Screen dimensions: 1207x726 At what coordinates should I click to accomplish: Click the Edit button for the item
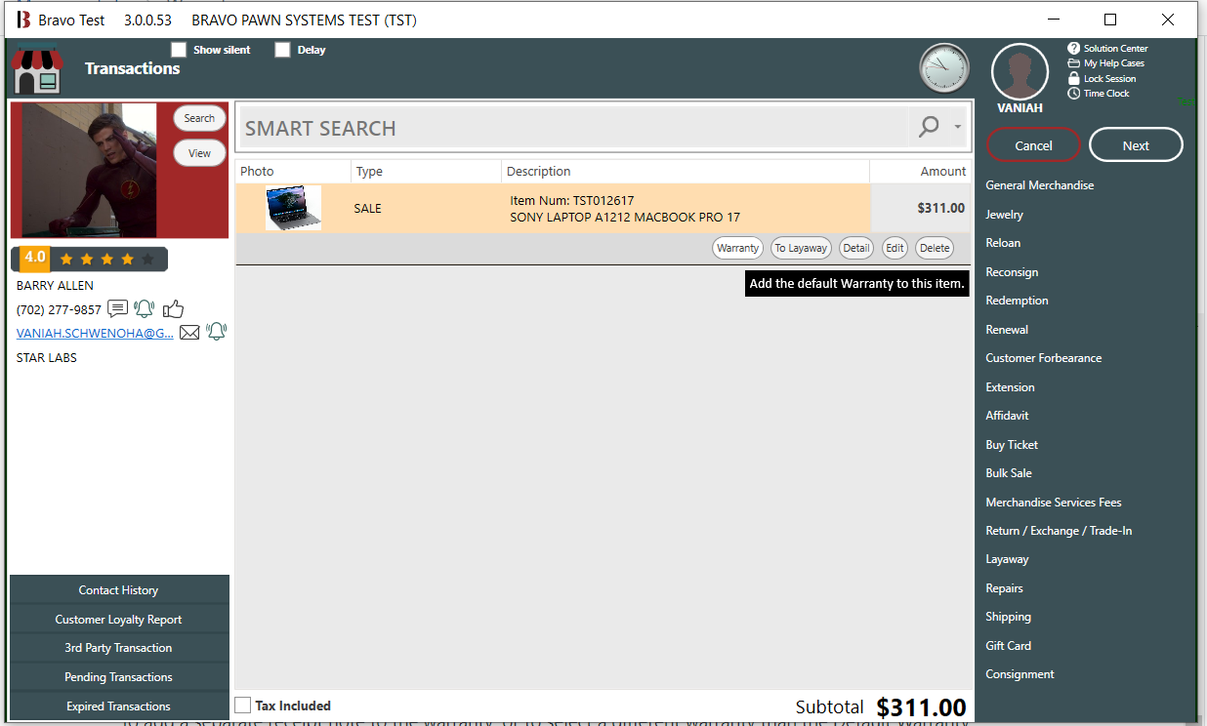895,248
